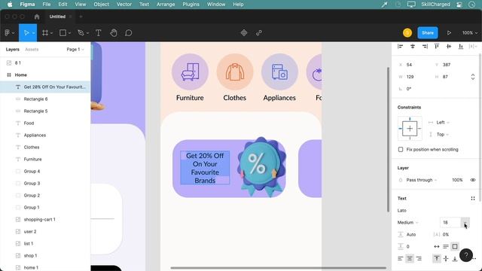Screen dimensions: 482x271
Task: Set text box to fixed size
Action: coord(455,246)
